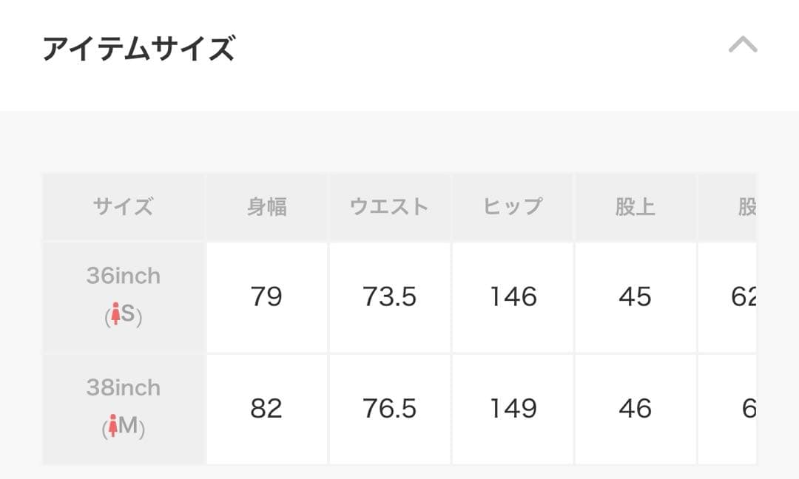This screenshot has width=799, height=479.
Task: Click the 45 rise cell
Action: pos(635,297)
